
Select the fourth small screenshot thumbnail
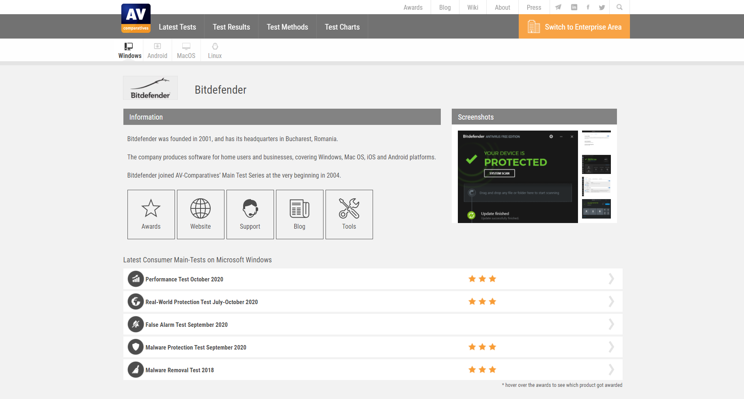coord(596,208)
